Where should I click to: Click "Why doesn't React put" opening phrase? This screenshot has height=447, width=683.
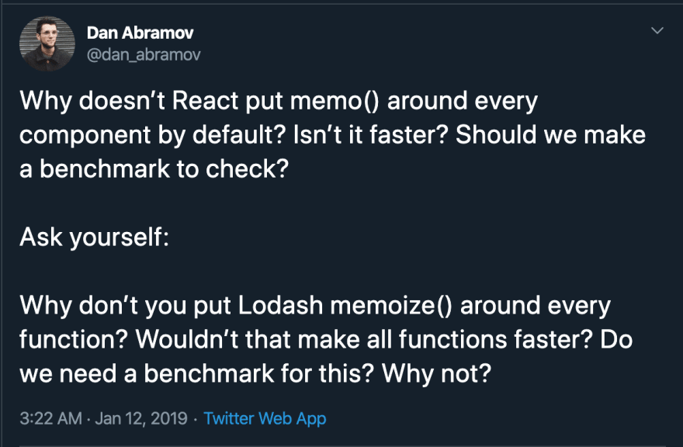pos(151,102)
